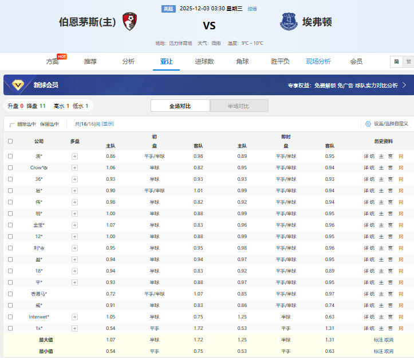Click the 详 detail icon in Crow* row
The width and height of the screenshot is (414, 358).
(x=366, y=168)
